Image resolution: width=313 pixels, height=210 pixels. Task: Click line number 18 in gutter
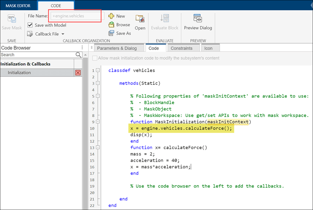coord(92,180)
